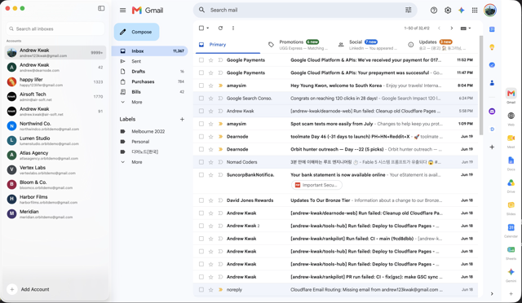
Task: Open search options filter icon in search bar
Action: 408,10
